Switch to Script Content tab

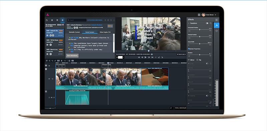click(x=90, y=32)
